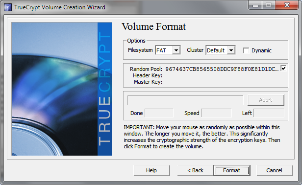The height and width of the screenshot is (185, 302).
Task: Open Help for the wizard
Action: click(x=151, y=170)
